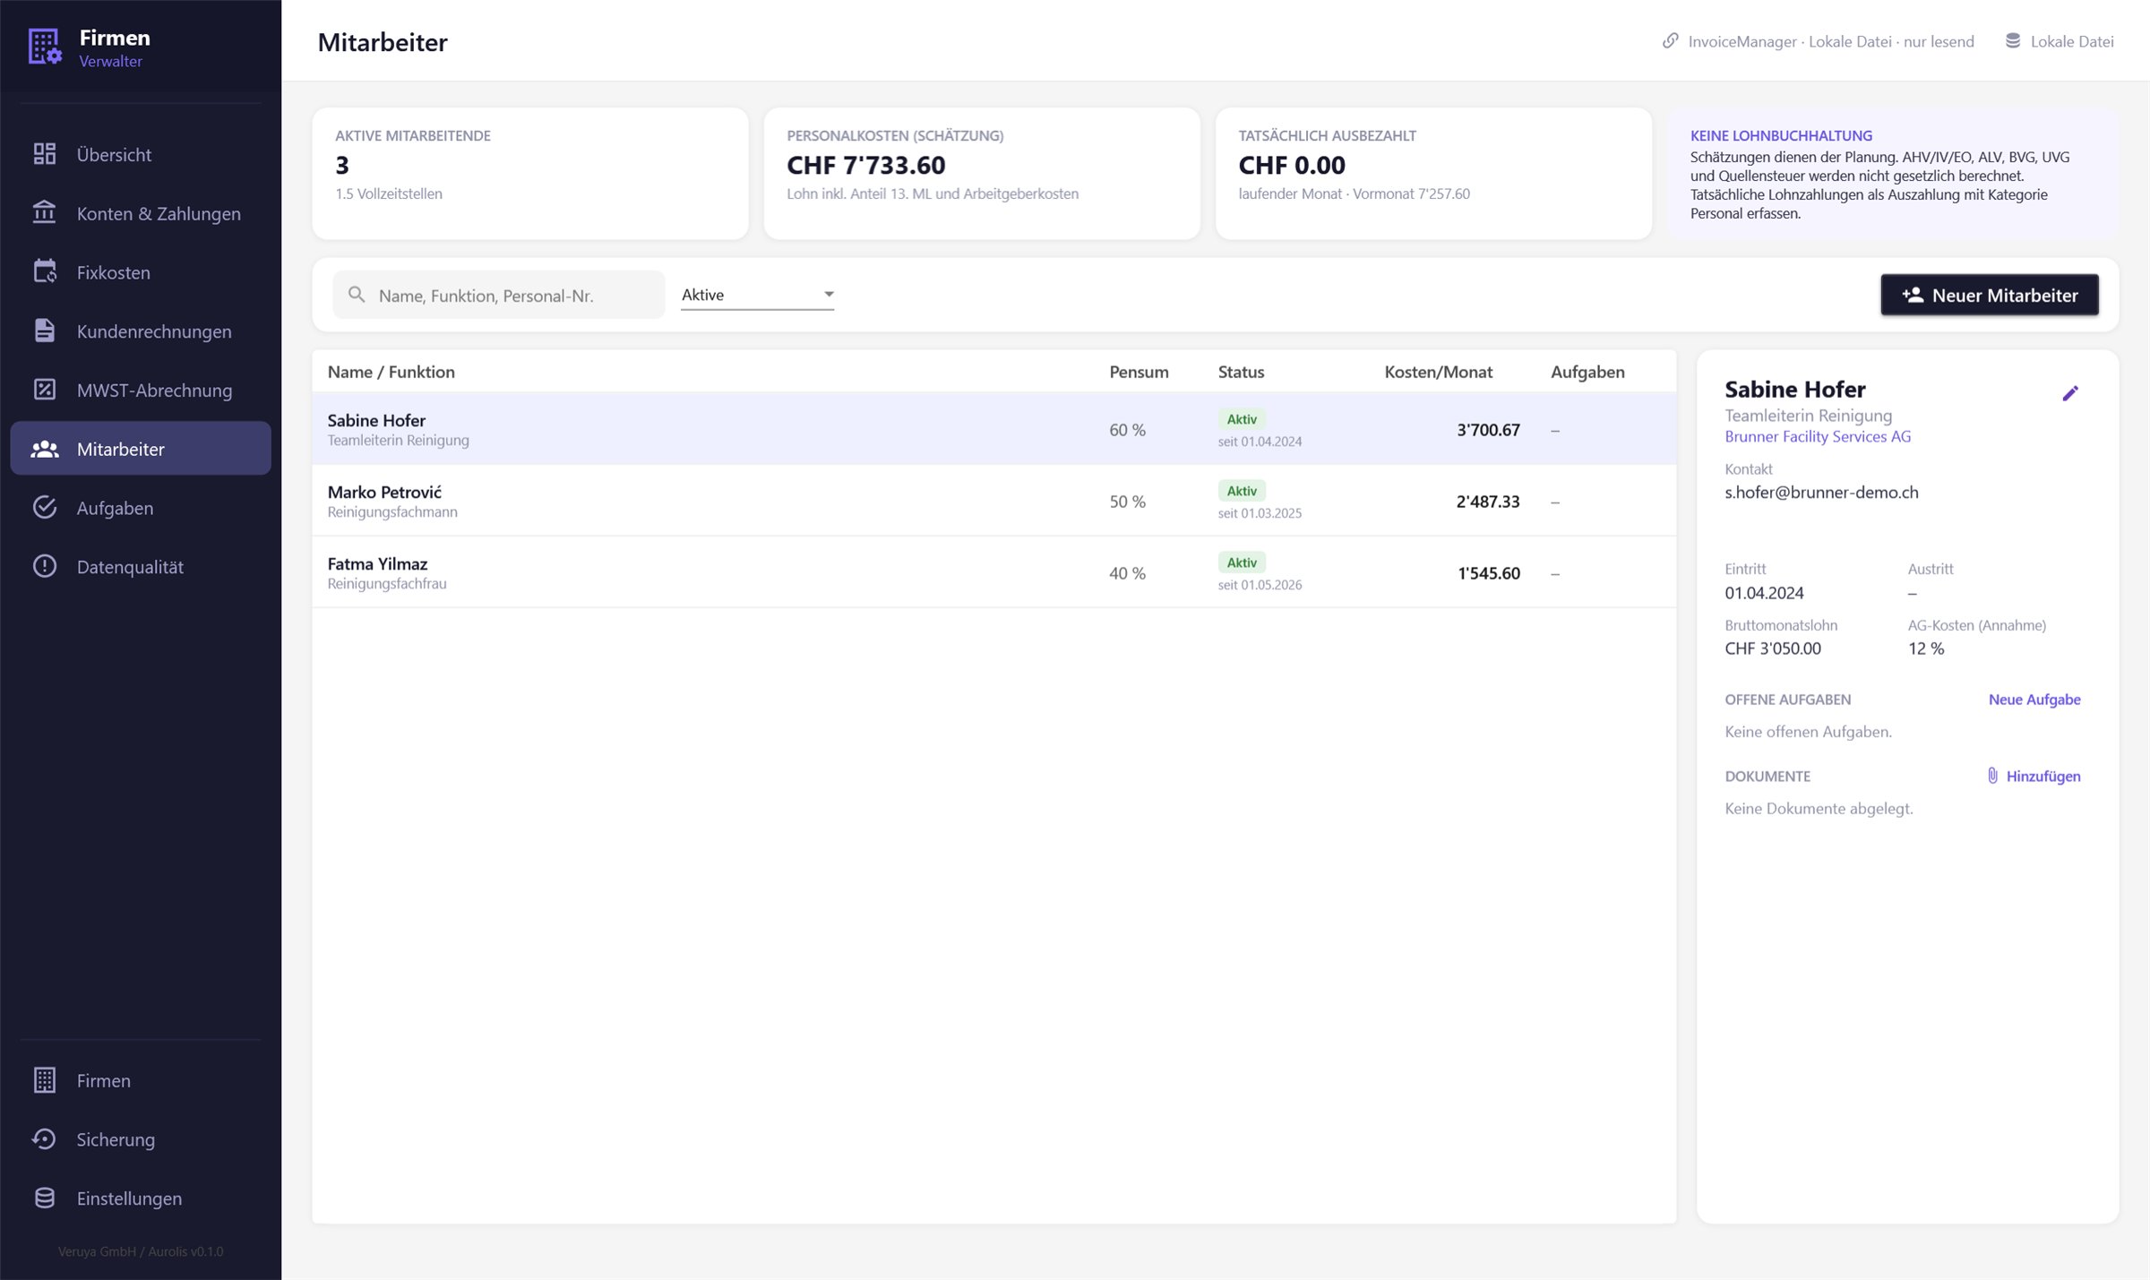Open Fixkosten menu item
This screenshot has width=2150, height=1280.
coord(141,272)
